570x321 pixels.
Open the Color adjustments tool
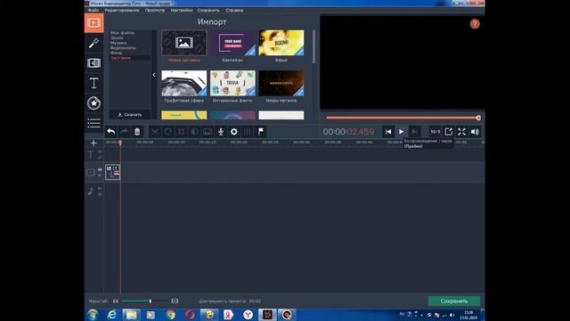(x=194, y=132)
